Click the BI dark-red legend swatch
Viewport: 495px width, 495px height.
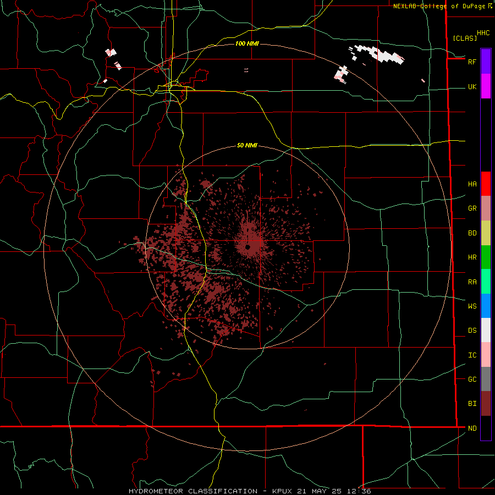pyautogui.click(x=486, y=404)
